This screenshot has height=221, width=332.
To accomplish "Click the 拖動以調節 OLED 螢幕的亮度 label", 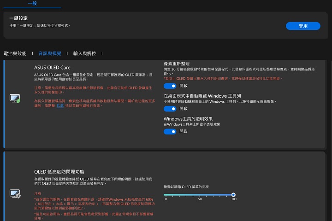I will pyautogui.click(x=186, y=187).
